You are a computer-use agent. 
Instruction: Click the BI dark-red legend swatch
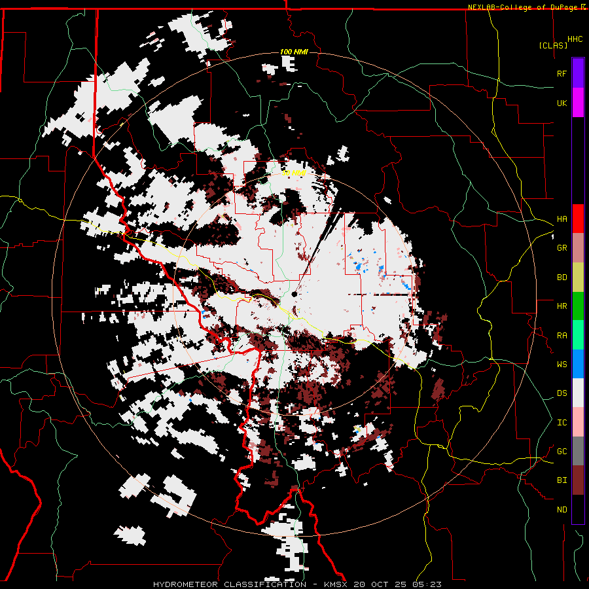578,480
